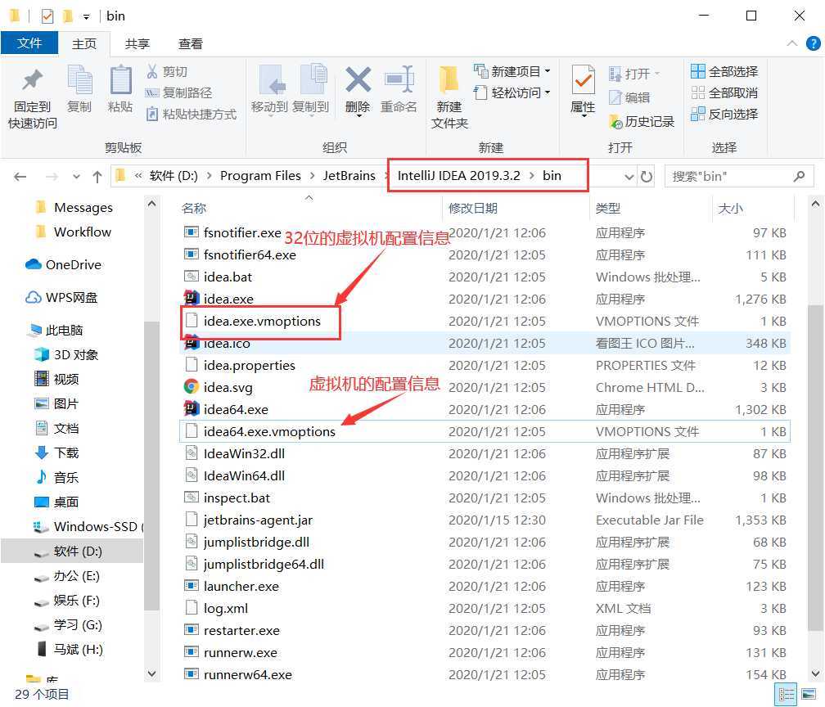This screenshot has height=707, width=825.
Task: Click the Properties checkmark icon
Action: 583,80
